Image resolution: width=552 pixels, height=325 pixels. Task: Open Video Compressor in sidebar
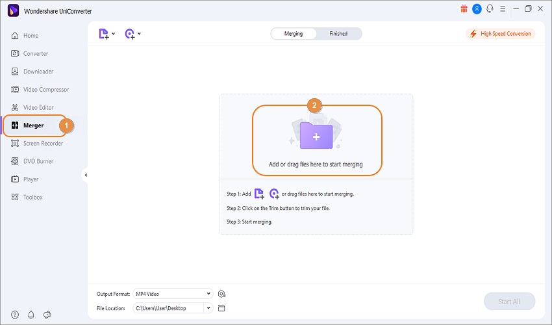click(x=40, y=90)
